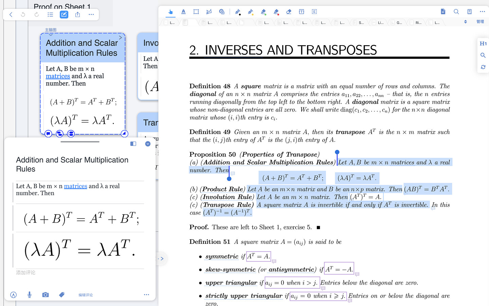Click the add child node icon on card
The height and width of the screenshot is (306, 489).
(x=59, y=134)
